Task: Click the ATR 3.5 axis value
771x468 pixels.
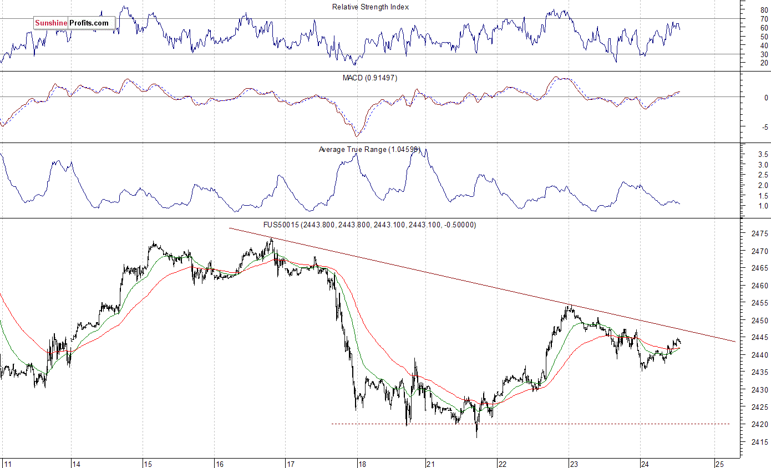Action: click(x=763, y=155)
